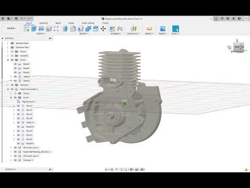The width and height of the screenshot is (250, 188).
Task: Expand the Analysis folder arrow
Action: [8, 56]
